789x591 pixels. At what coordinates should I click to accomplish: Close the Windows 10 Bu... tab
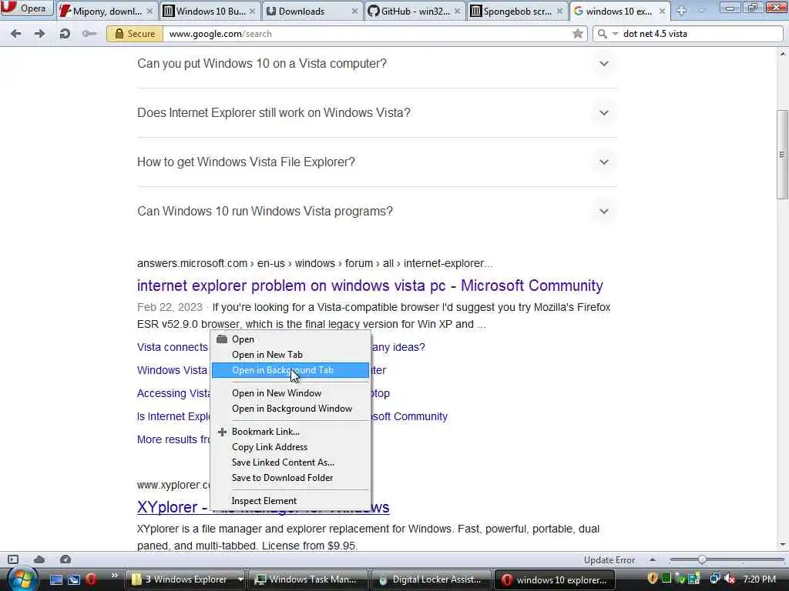tap(252, 11)
